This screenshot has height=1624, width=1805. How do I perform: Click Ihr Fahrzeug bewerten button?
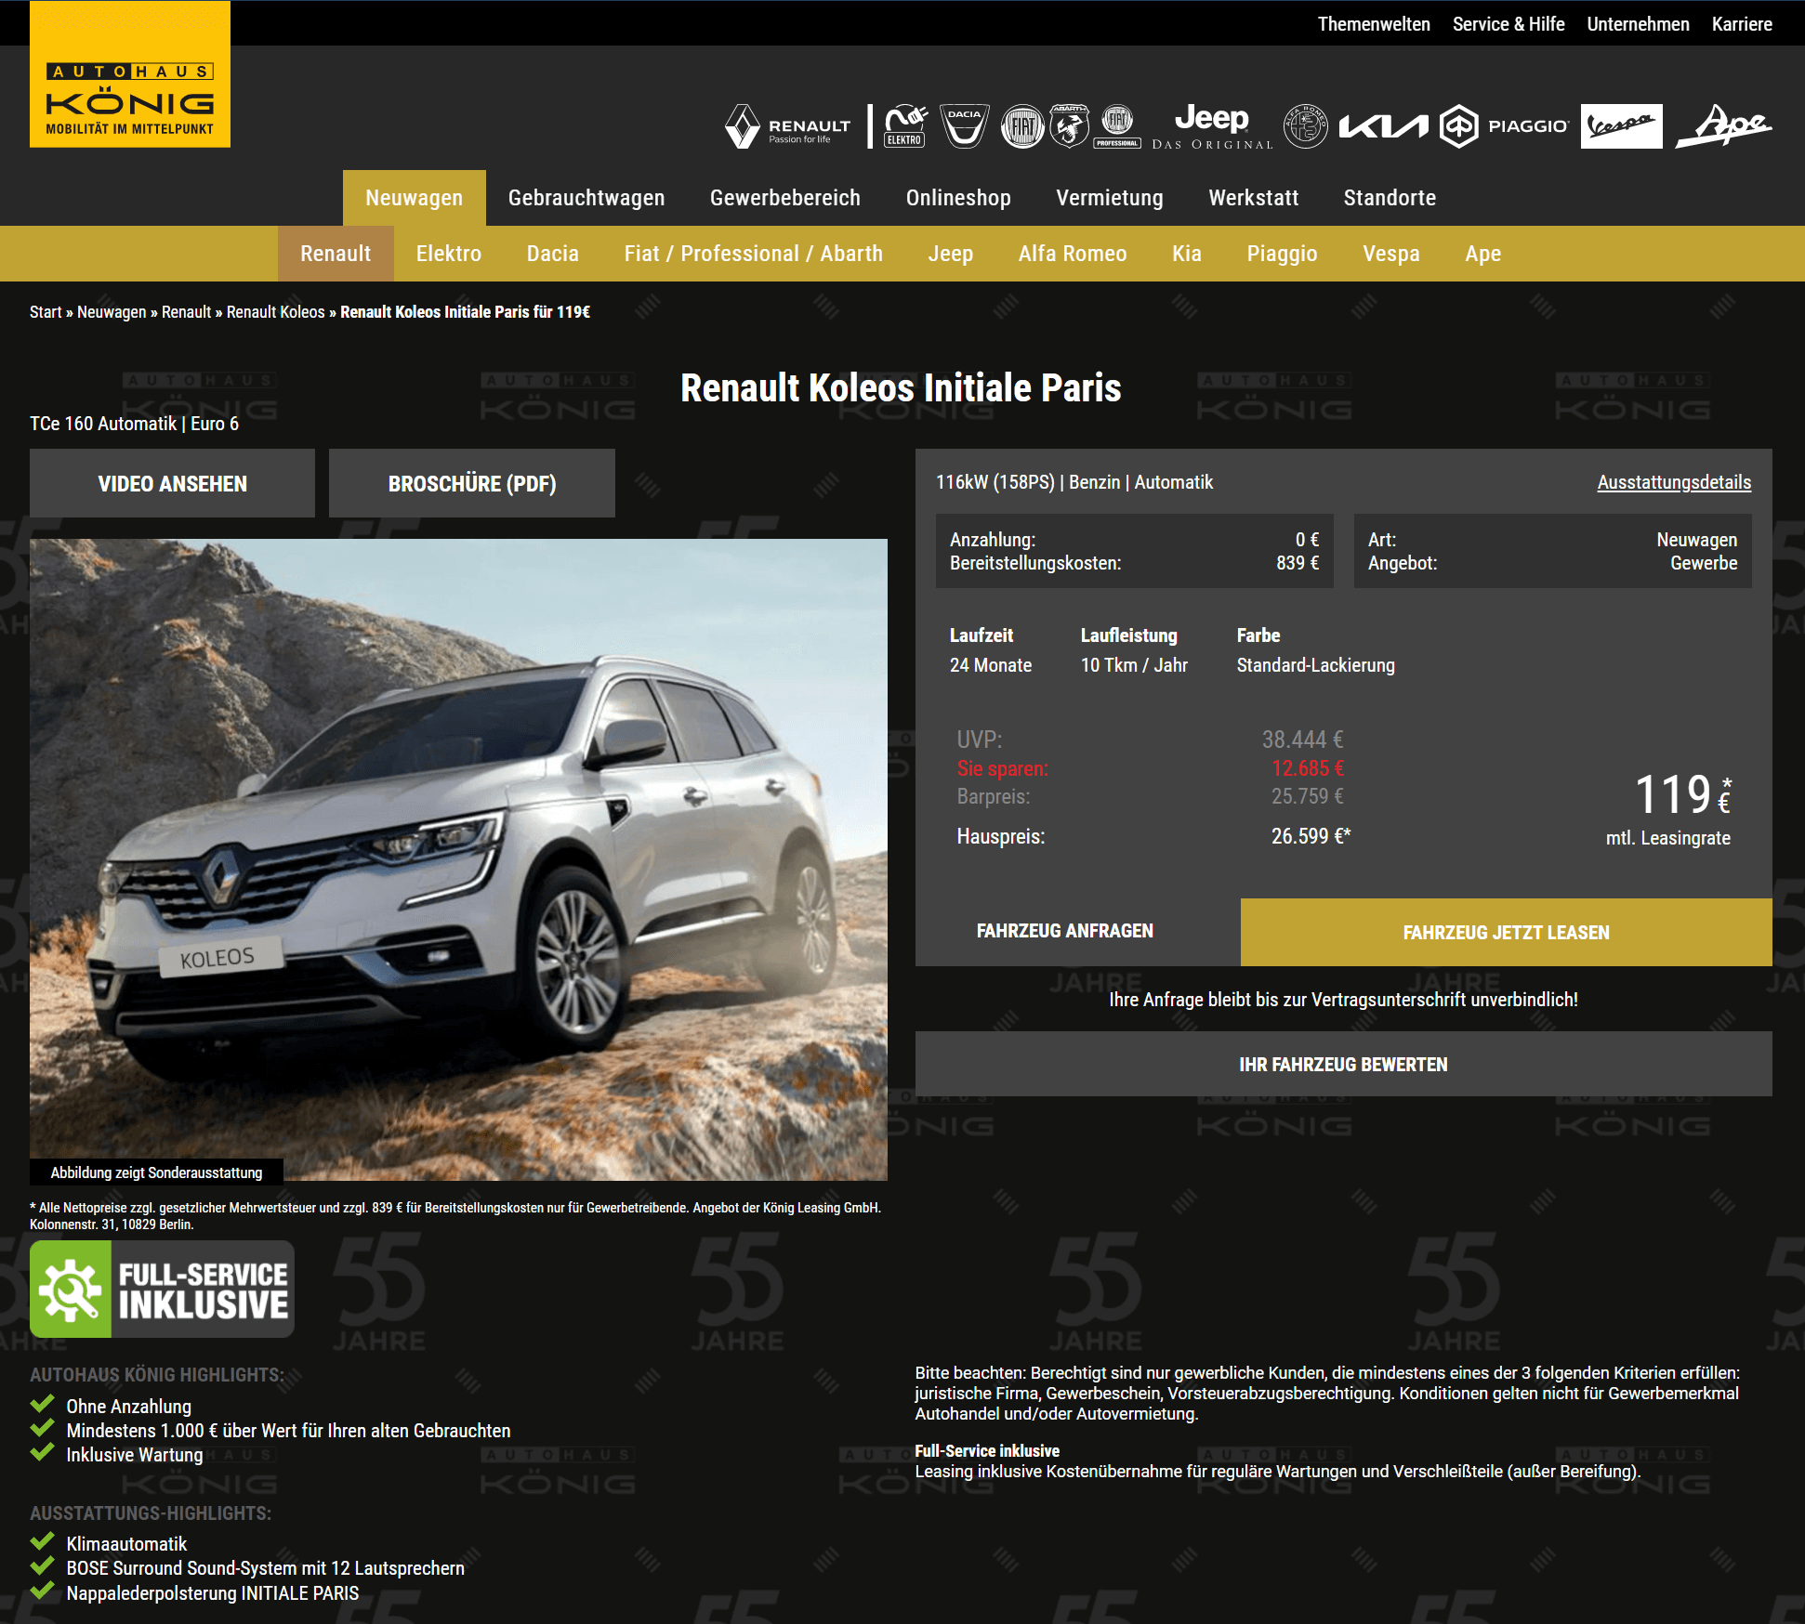point(1343,1064)
